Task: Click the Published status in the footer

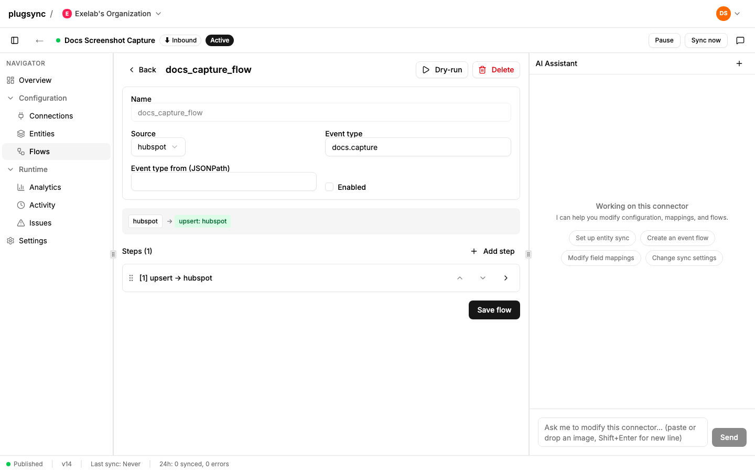Action: 25,464
